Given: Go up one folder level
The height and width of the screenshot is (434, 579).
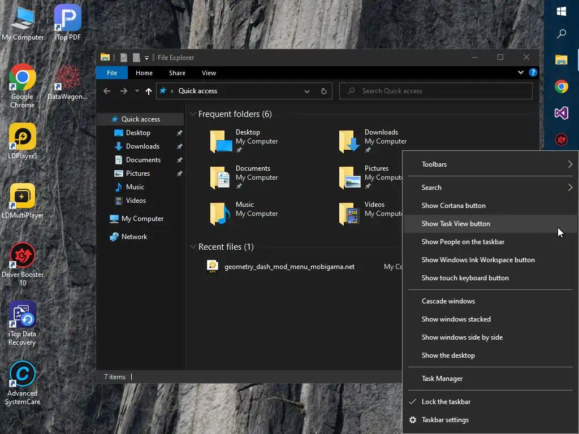Looking at the screenshot, I should 149,91.
